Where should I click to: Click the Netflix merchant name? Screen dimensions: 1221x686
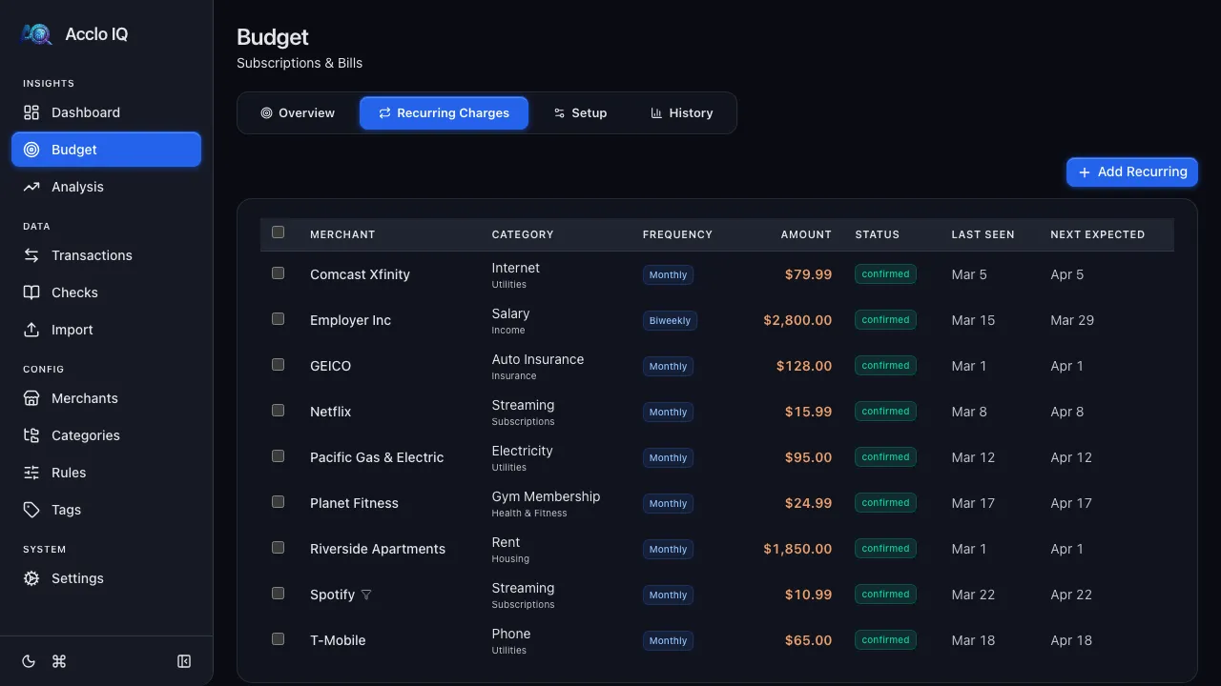pos(330,412)
